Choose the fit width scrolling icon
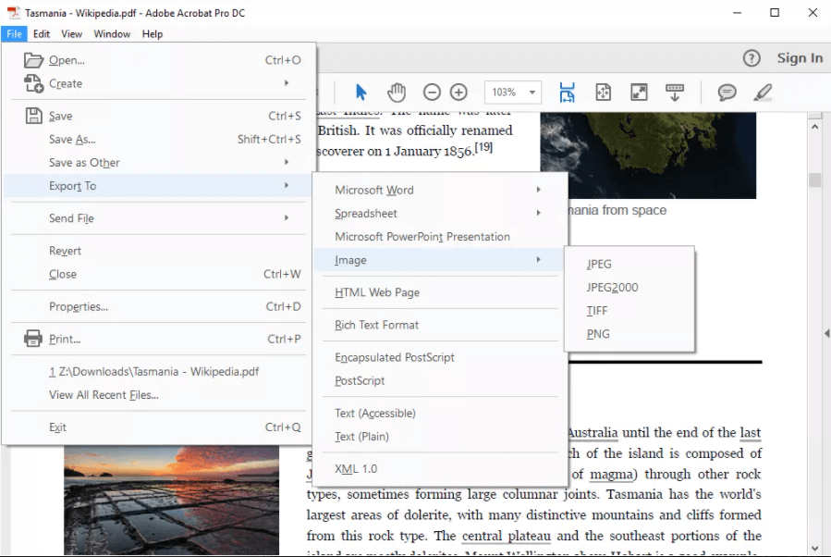This screenshot has width=831, height=557. click(x=567, y=93)
